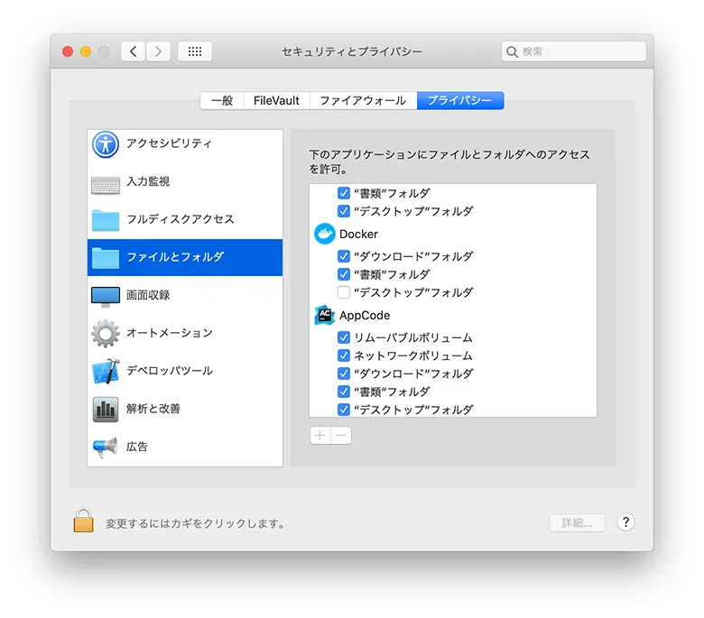The image size is (704, 618).
Task: Click the megaphone icon for 広告
Action: (106, 447)
